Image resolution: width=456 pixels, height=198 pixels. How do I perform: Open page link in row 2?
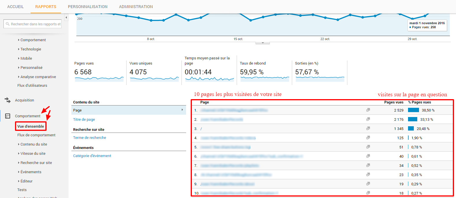(x=222, y=119)
